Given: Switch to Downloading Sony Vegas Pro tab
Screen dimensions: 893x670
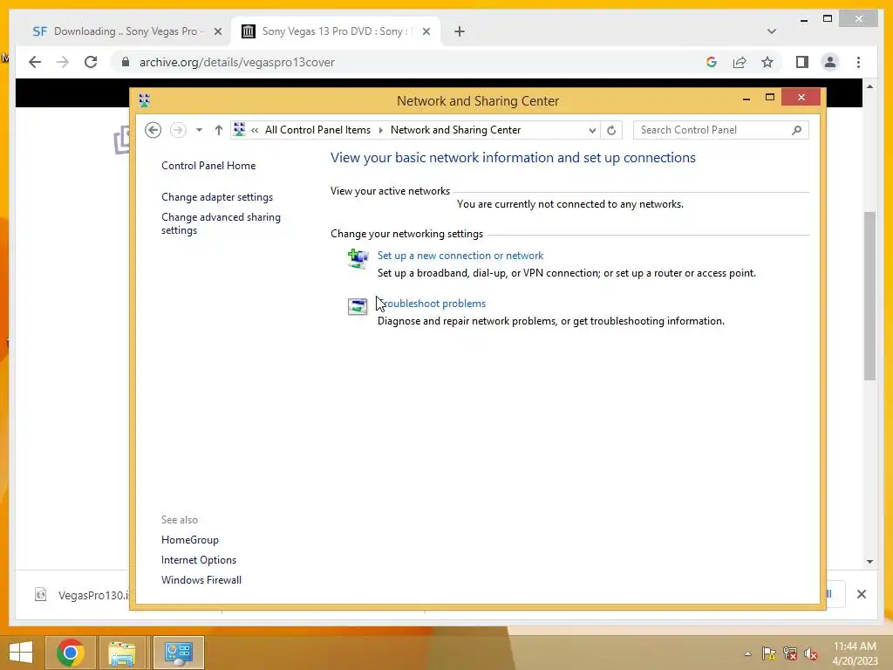Looking at the screenshot, I should click(x=126, y=31).
